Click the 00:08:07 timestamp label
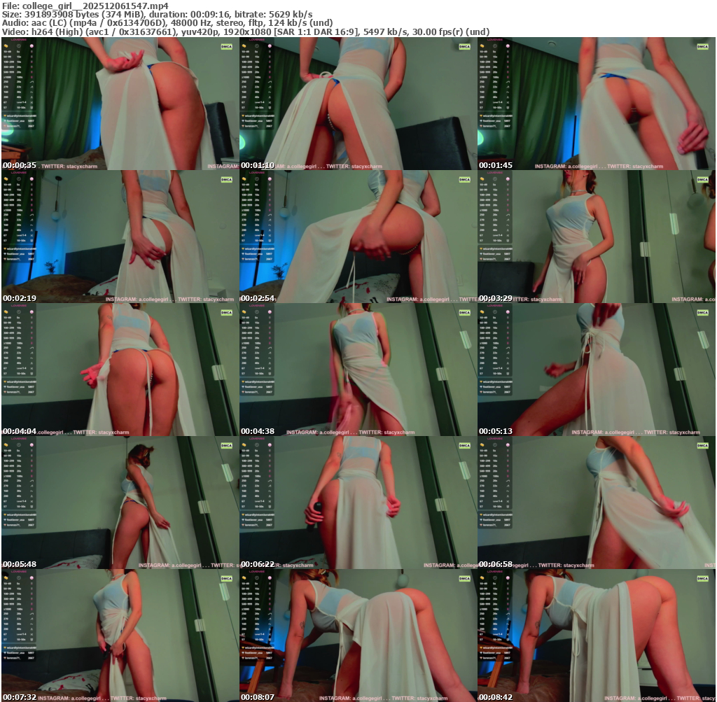 point(258,697)
